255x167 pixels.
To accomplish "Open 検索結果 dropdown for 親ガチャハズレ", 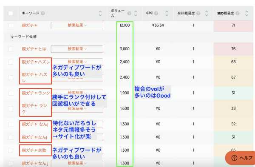I will (77, 62).
